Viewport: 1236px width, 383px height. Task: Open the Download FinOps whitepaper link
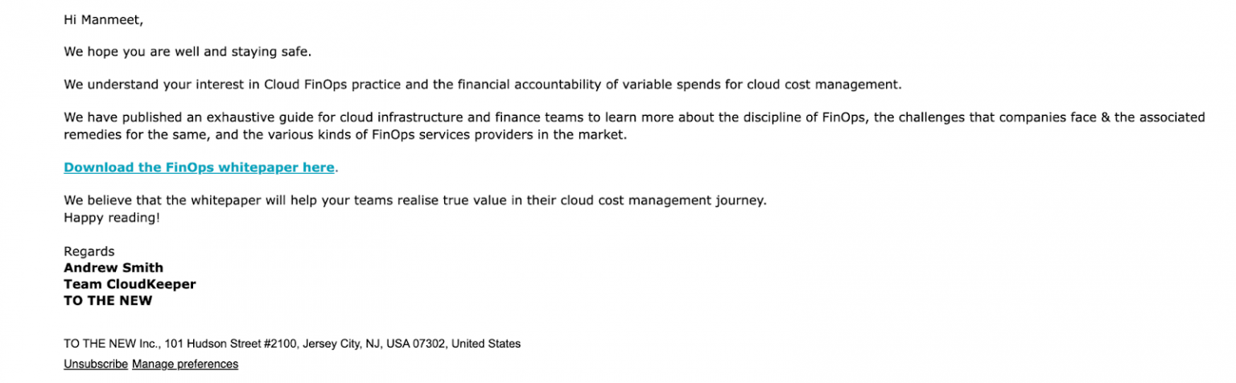click(199, 167)
